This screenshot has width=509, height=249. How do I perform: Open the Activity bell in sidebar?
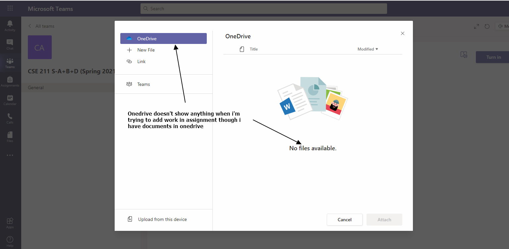10,26
